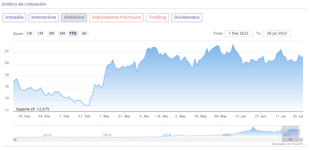Set zoom range to 1W
The image size is (310, 150).
pyautogui.click(x=29, y=33)
